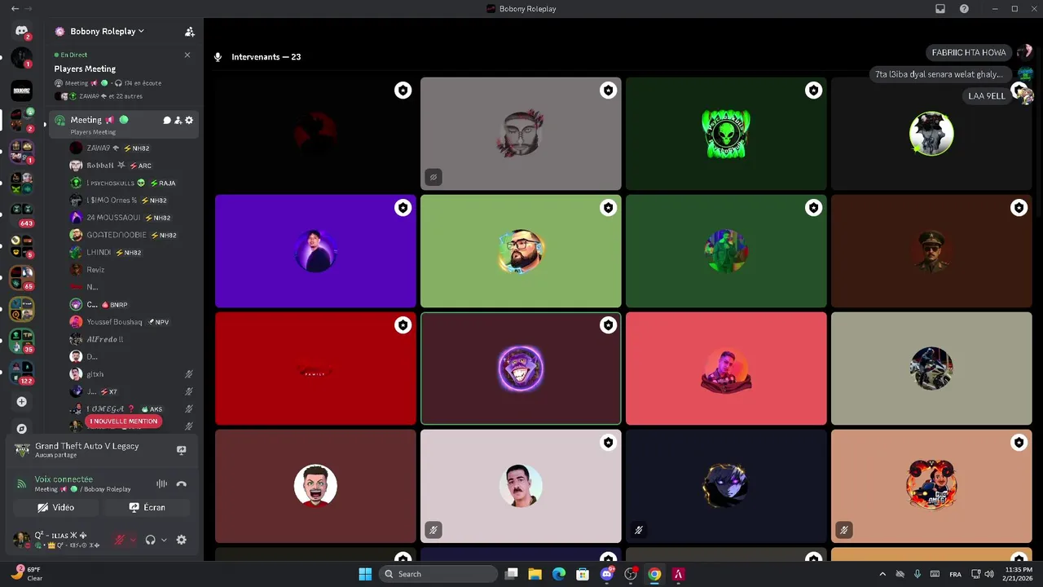Open Discord direct messages home icon
Viewport: 1043px width, 587px height.
click(22, 31)
